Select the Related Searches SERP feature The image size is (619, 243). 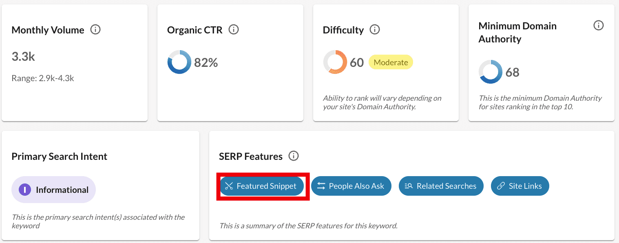click(441, 186)
